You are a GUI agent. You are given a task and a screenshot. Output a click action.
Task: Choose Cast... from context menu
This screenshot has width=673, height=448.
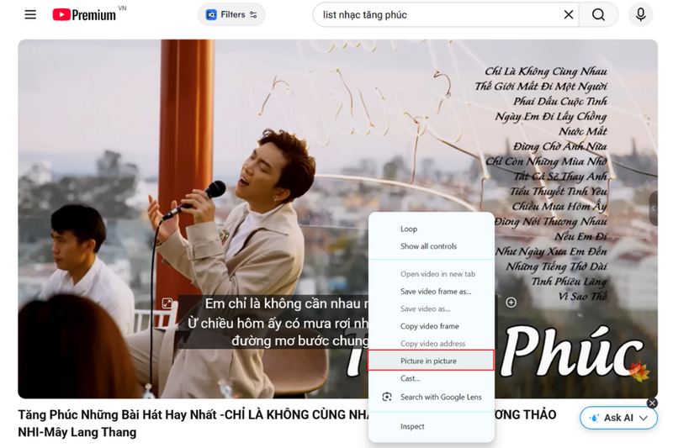point(431,378)
